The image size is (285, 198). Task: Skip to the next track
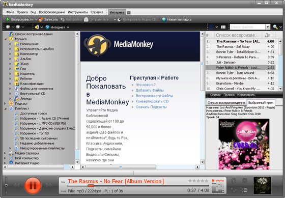pos(49,186)
